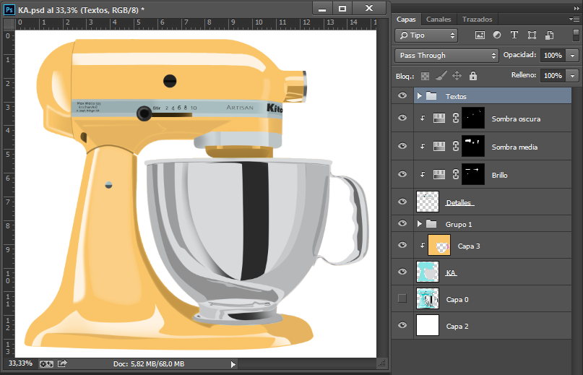Open the Pass Through blend mode dropdown

[x=446, y=55]
